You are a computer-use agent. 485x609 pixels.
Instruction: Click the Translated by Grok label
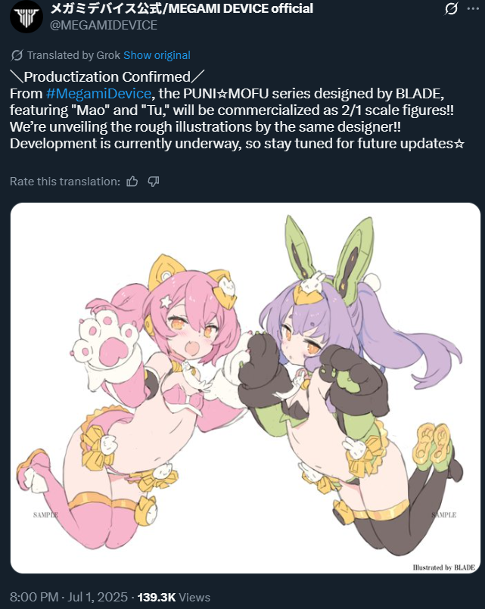74,55
